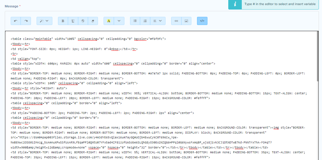Insert an unordered bullet list

(135, 21)
